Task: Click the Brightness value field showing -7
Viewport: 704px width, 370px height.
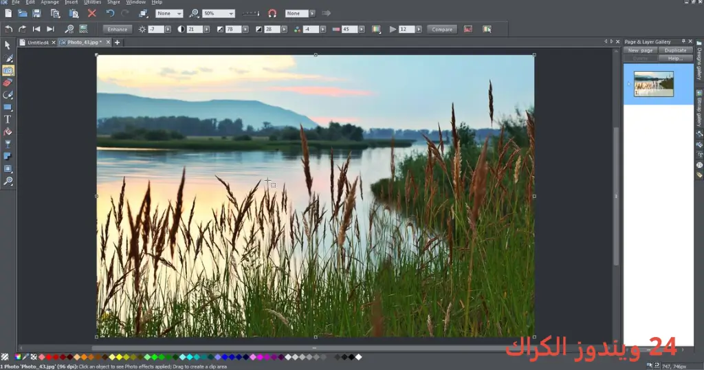Action: coord(156,29)
